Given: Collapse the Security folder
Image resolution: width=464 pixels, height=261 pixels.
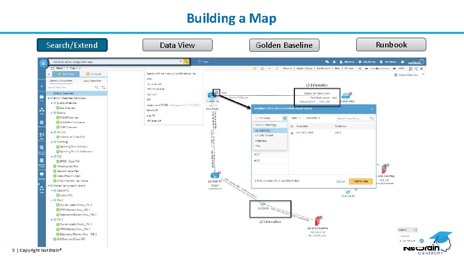Looking at the screenshot, I should tap(52, 132).
